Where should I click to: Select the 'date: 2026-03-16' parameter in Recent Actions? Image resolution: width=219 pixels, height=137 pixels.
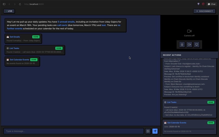tap(172, 127)
